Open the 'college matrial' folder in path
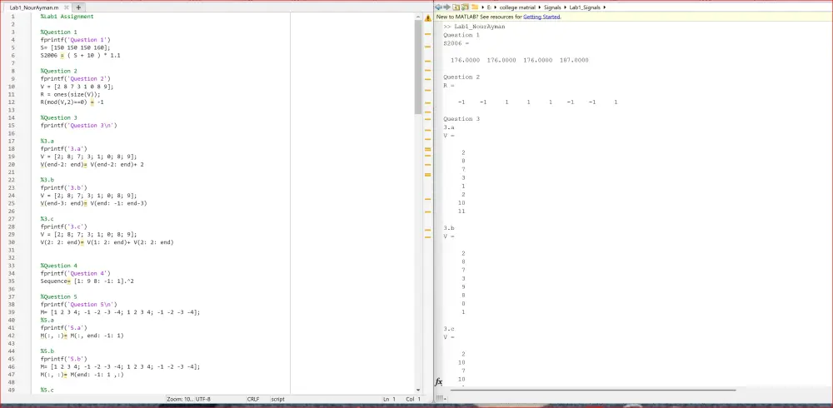 tap(517, 7)
